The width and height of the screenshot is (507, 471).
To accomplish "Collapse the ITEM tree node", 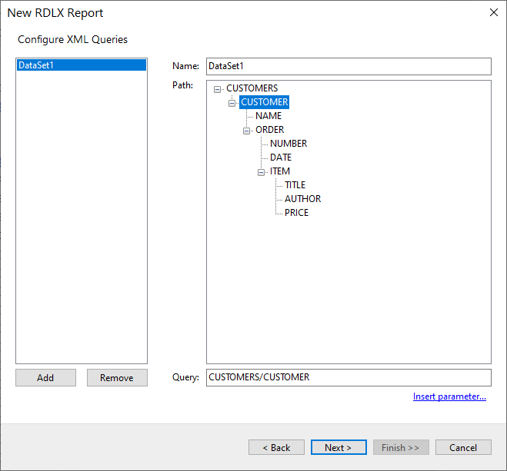I will [261, 172].
